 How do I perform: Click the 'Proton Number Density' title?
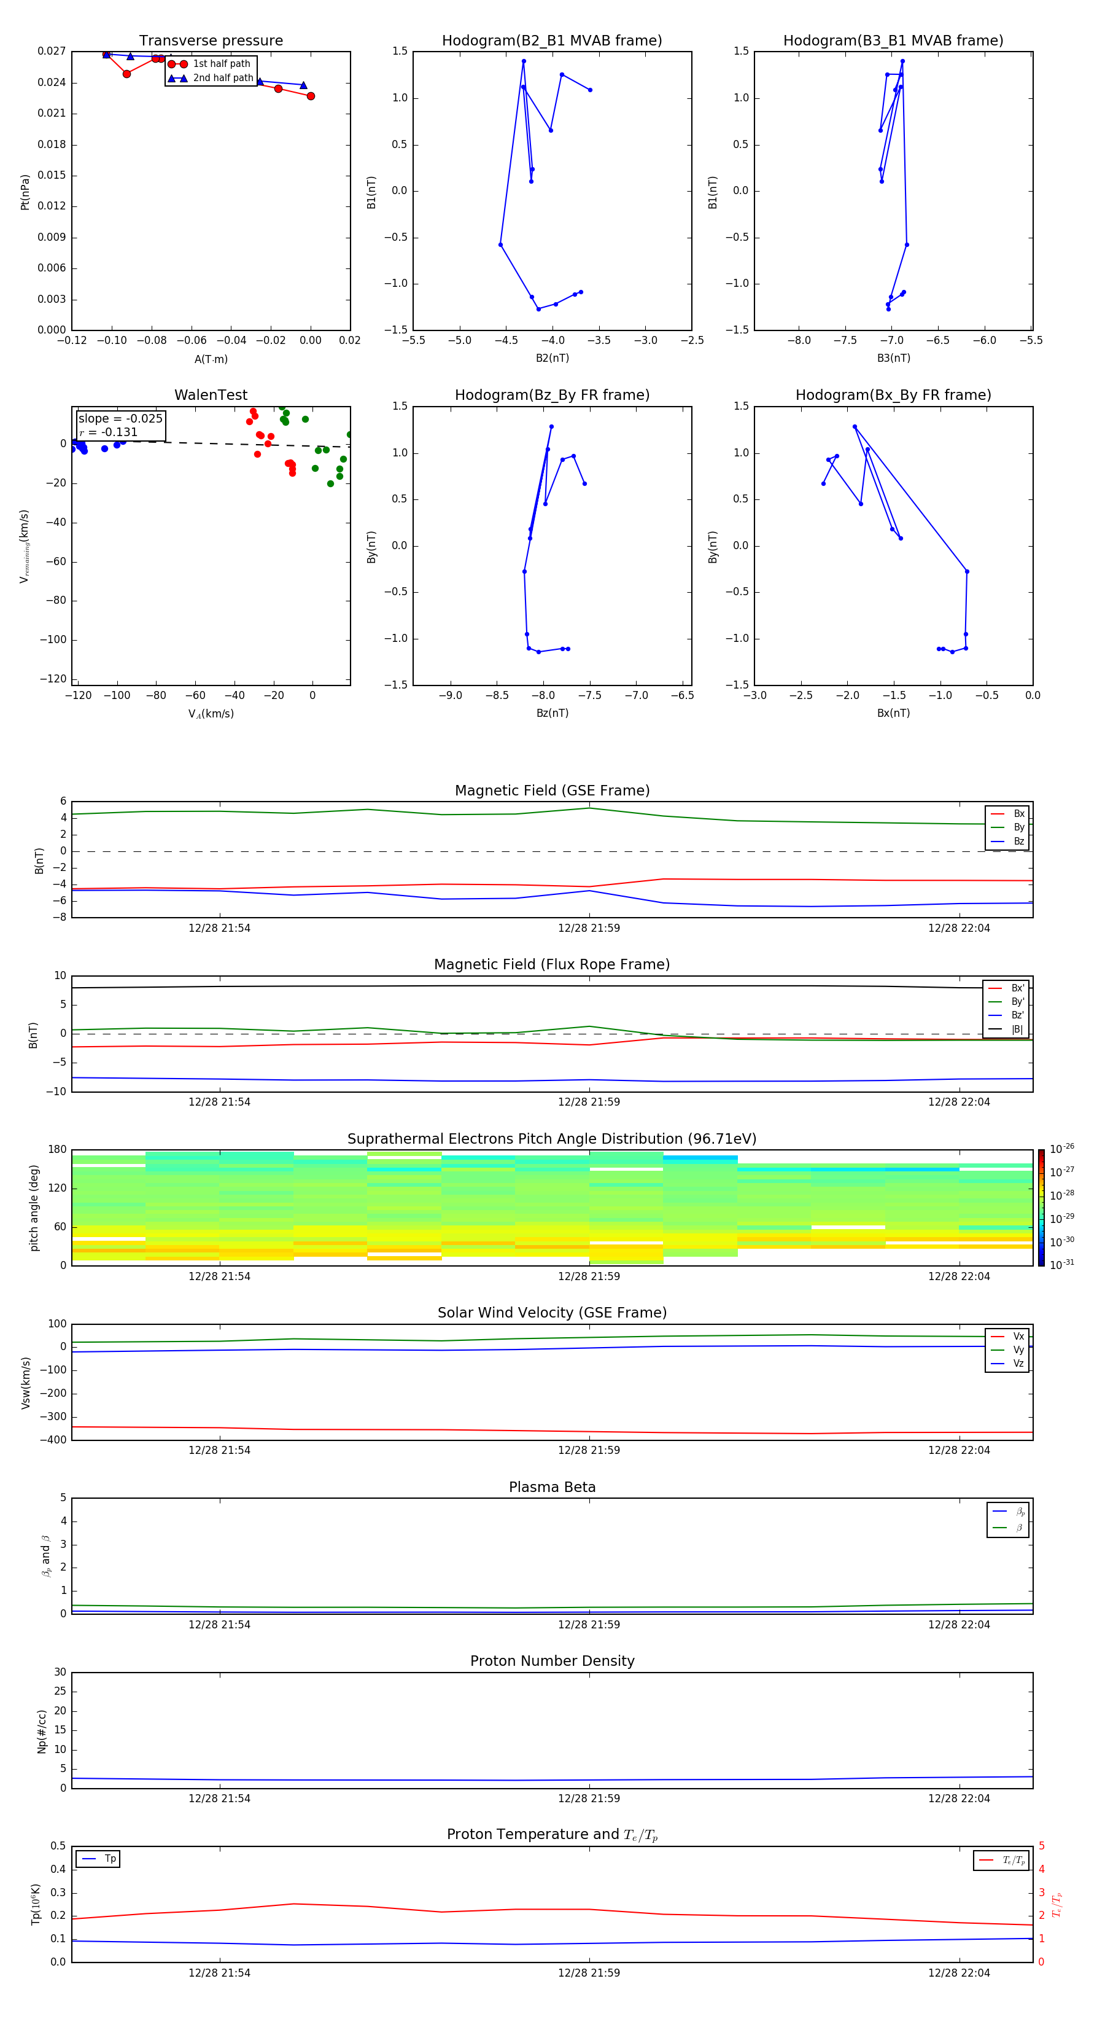click(x=552, y=1661)
